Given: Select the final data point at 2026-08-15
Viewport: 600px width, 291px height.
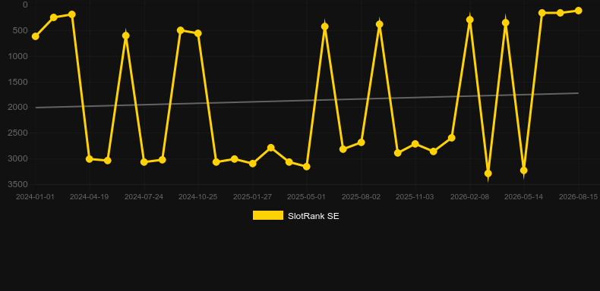Looking at the screenshot, I should [578, 11].
